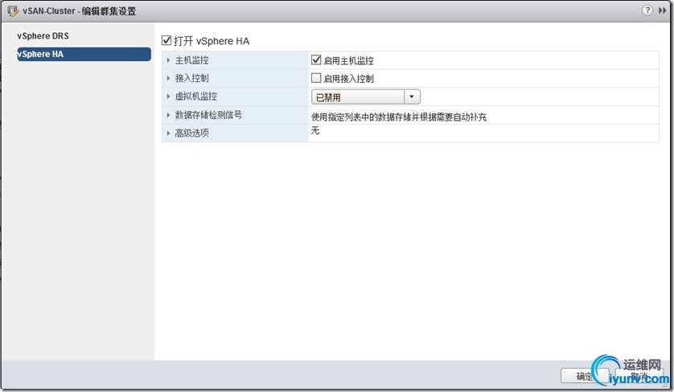This screenshot has width=674, height=392.
Task: Expand the 高级选项 section
Action: (169, 134)
